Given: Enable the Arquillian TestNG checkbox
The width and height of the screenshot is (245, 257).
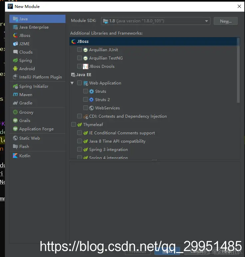Looking at the screenshot, I should tap(80, 58).
